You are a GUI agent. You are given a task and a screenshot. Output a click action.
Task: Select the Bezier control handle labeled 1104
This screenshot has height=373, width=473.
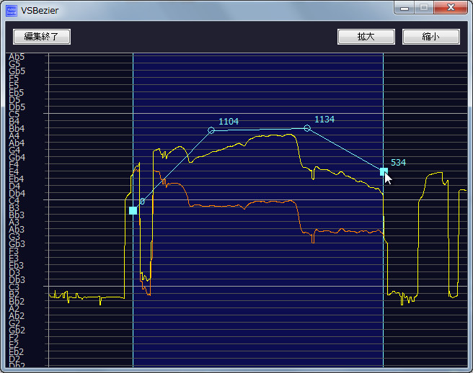(211, 130)
